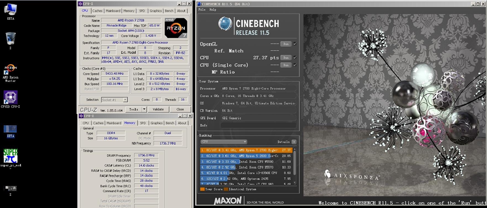487x208 pixels.
Task: Switch to SPD tab in lower CPU-Z window
Action: point(143,123)
